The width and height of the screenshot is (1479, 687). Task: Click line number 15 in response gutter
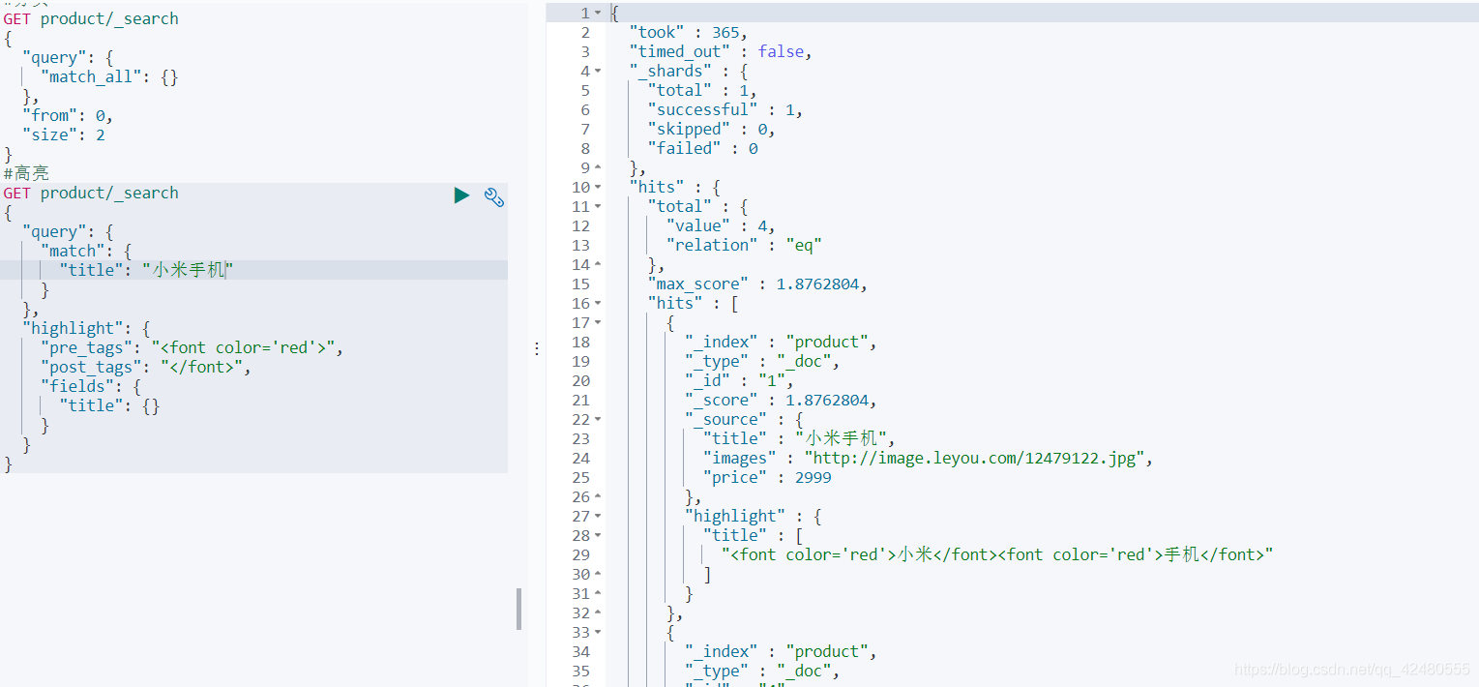tap(580, 284)
